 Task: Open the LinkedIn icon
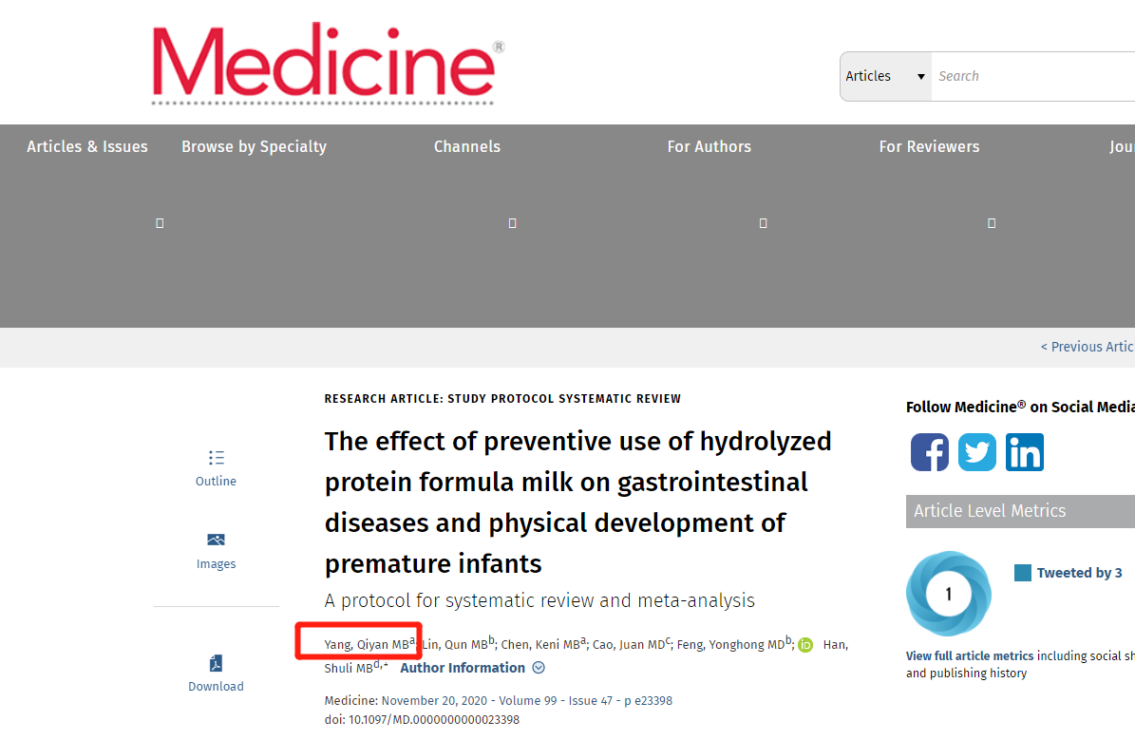[1025, 452]
